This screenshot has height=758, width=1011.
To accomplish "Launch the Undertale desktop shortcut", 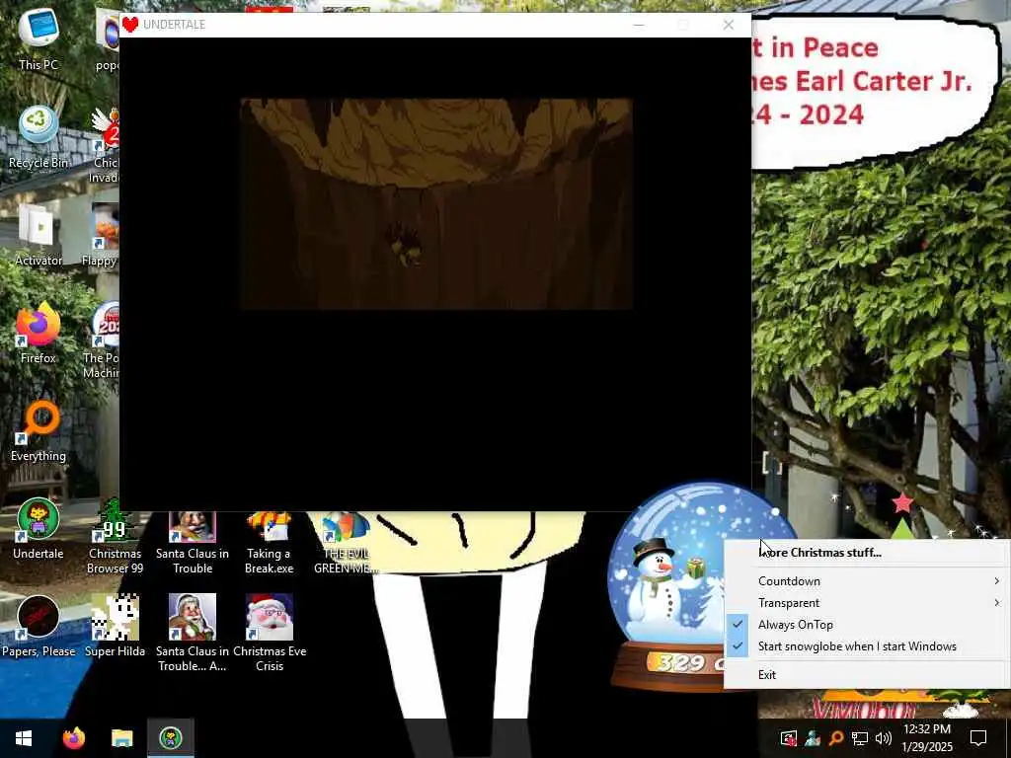I will pyautogui.click(x=39, y=529).
